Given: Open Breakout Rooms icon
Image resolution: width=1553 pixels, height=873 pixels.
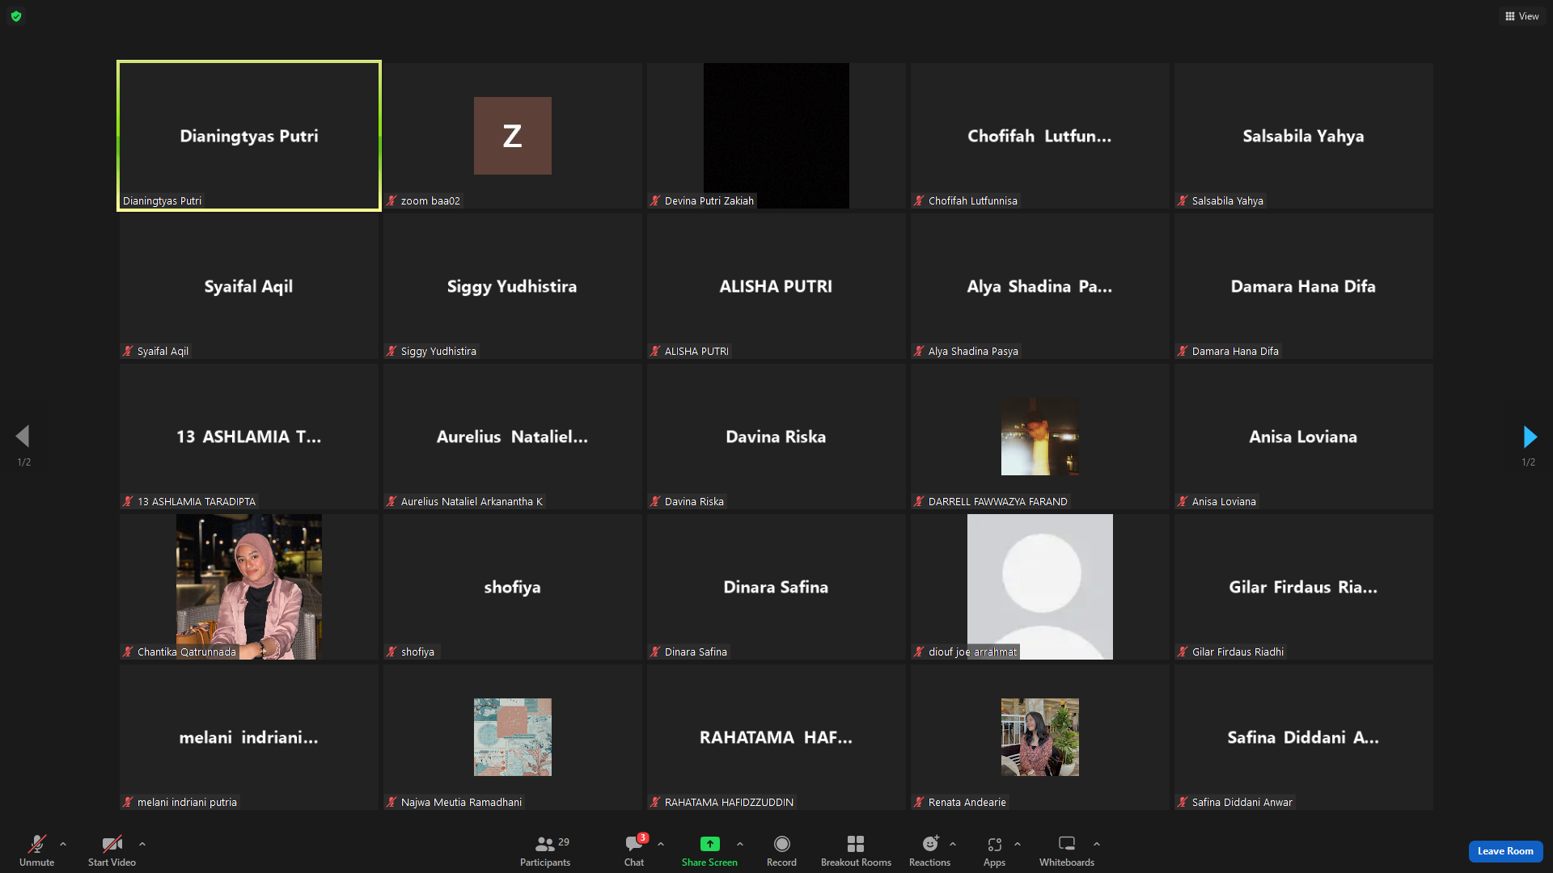Looking at the screenshot, I should pos(856,844).
